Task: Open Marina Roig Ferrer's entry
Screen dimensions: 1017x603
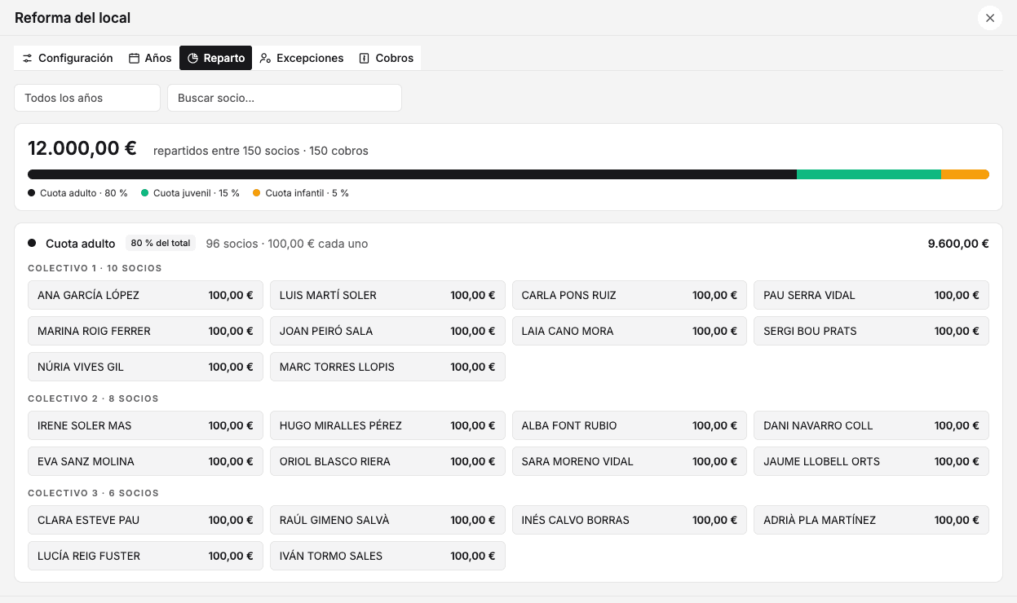Action: coord(145,331)
